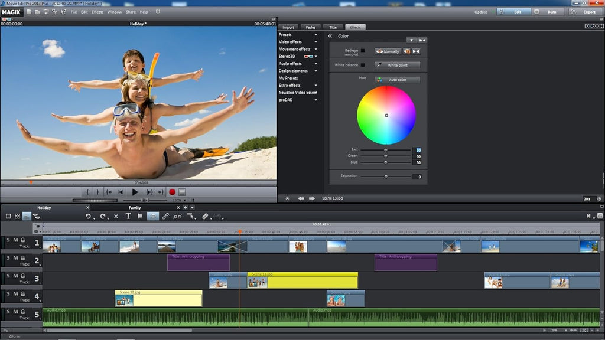
Task: Go to next object using right arrow
Action: coord(312,198)
